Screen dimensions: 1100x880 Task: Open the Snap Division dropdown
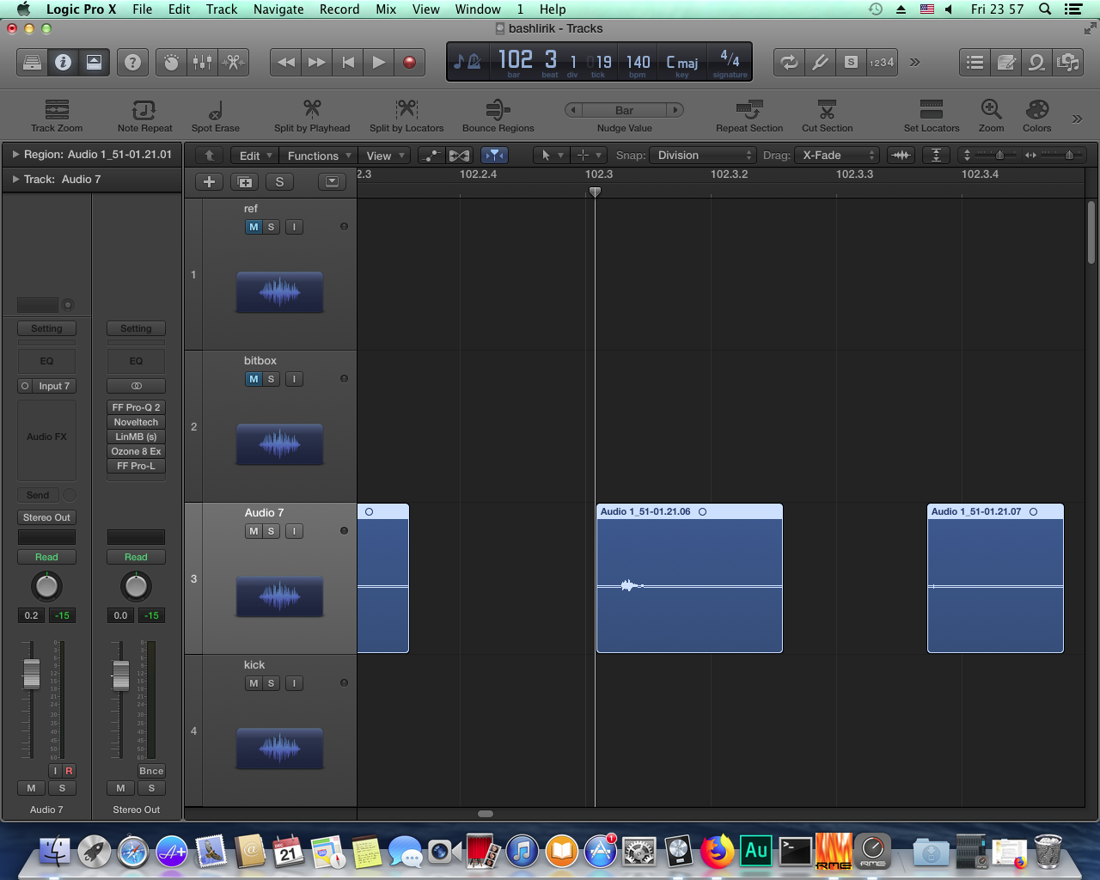point(704,156)
